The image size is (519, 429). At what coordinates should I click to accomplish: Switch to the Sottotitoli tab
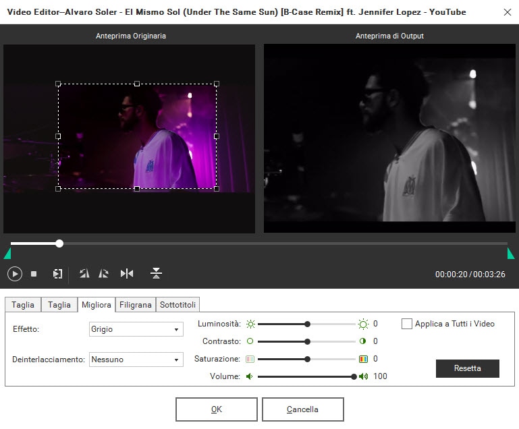tap(177, 305)
